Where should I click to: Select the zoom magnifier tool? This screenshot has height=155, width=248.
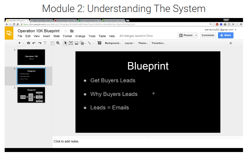point(58,43)
